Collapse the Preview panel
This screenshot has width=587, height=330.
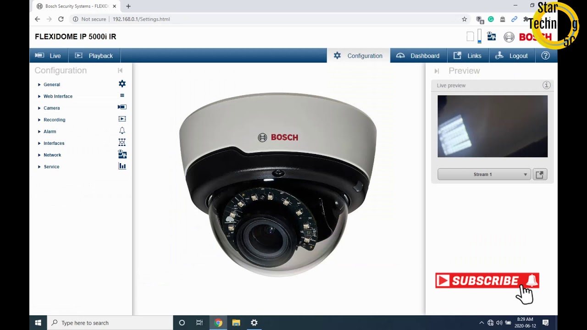coord(437,71)
